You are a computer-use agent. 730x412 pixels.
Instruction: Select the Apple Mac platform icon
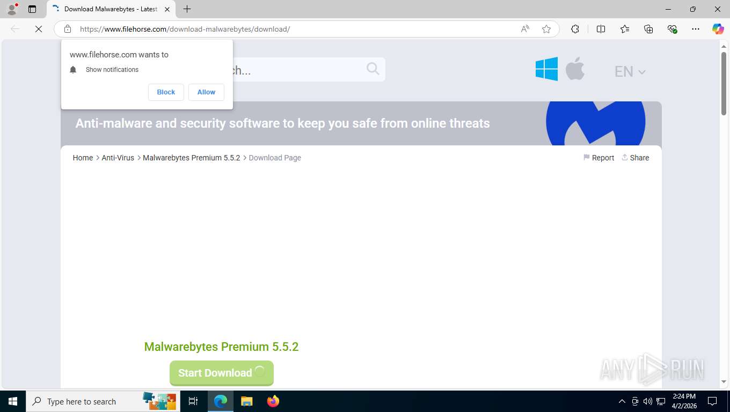click(575, 69)
